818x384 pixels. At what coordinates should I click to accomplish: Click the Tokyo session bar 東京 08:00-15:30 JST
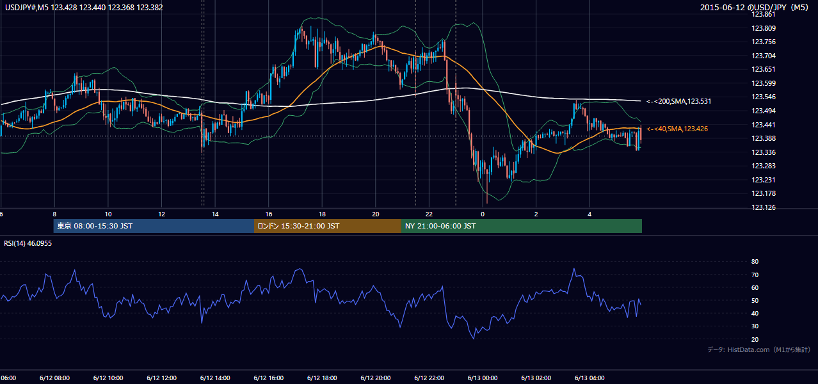pos(154,226)
